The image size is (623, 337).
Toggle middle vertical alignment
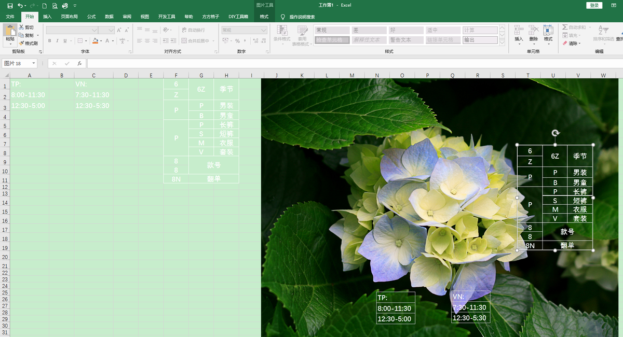point(147,30)
